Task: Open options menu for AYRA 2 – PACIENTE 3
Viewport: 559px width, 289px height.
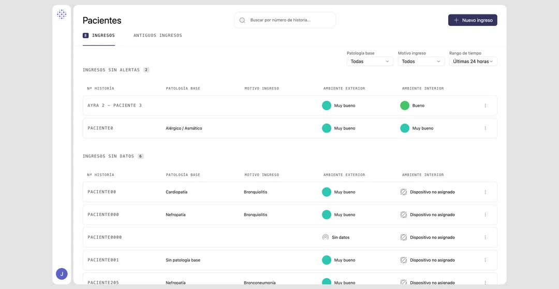Action: coord(485,106)
